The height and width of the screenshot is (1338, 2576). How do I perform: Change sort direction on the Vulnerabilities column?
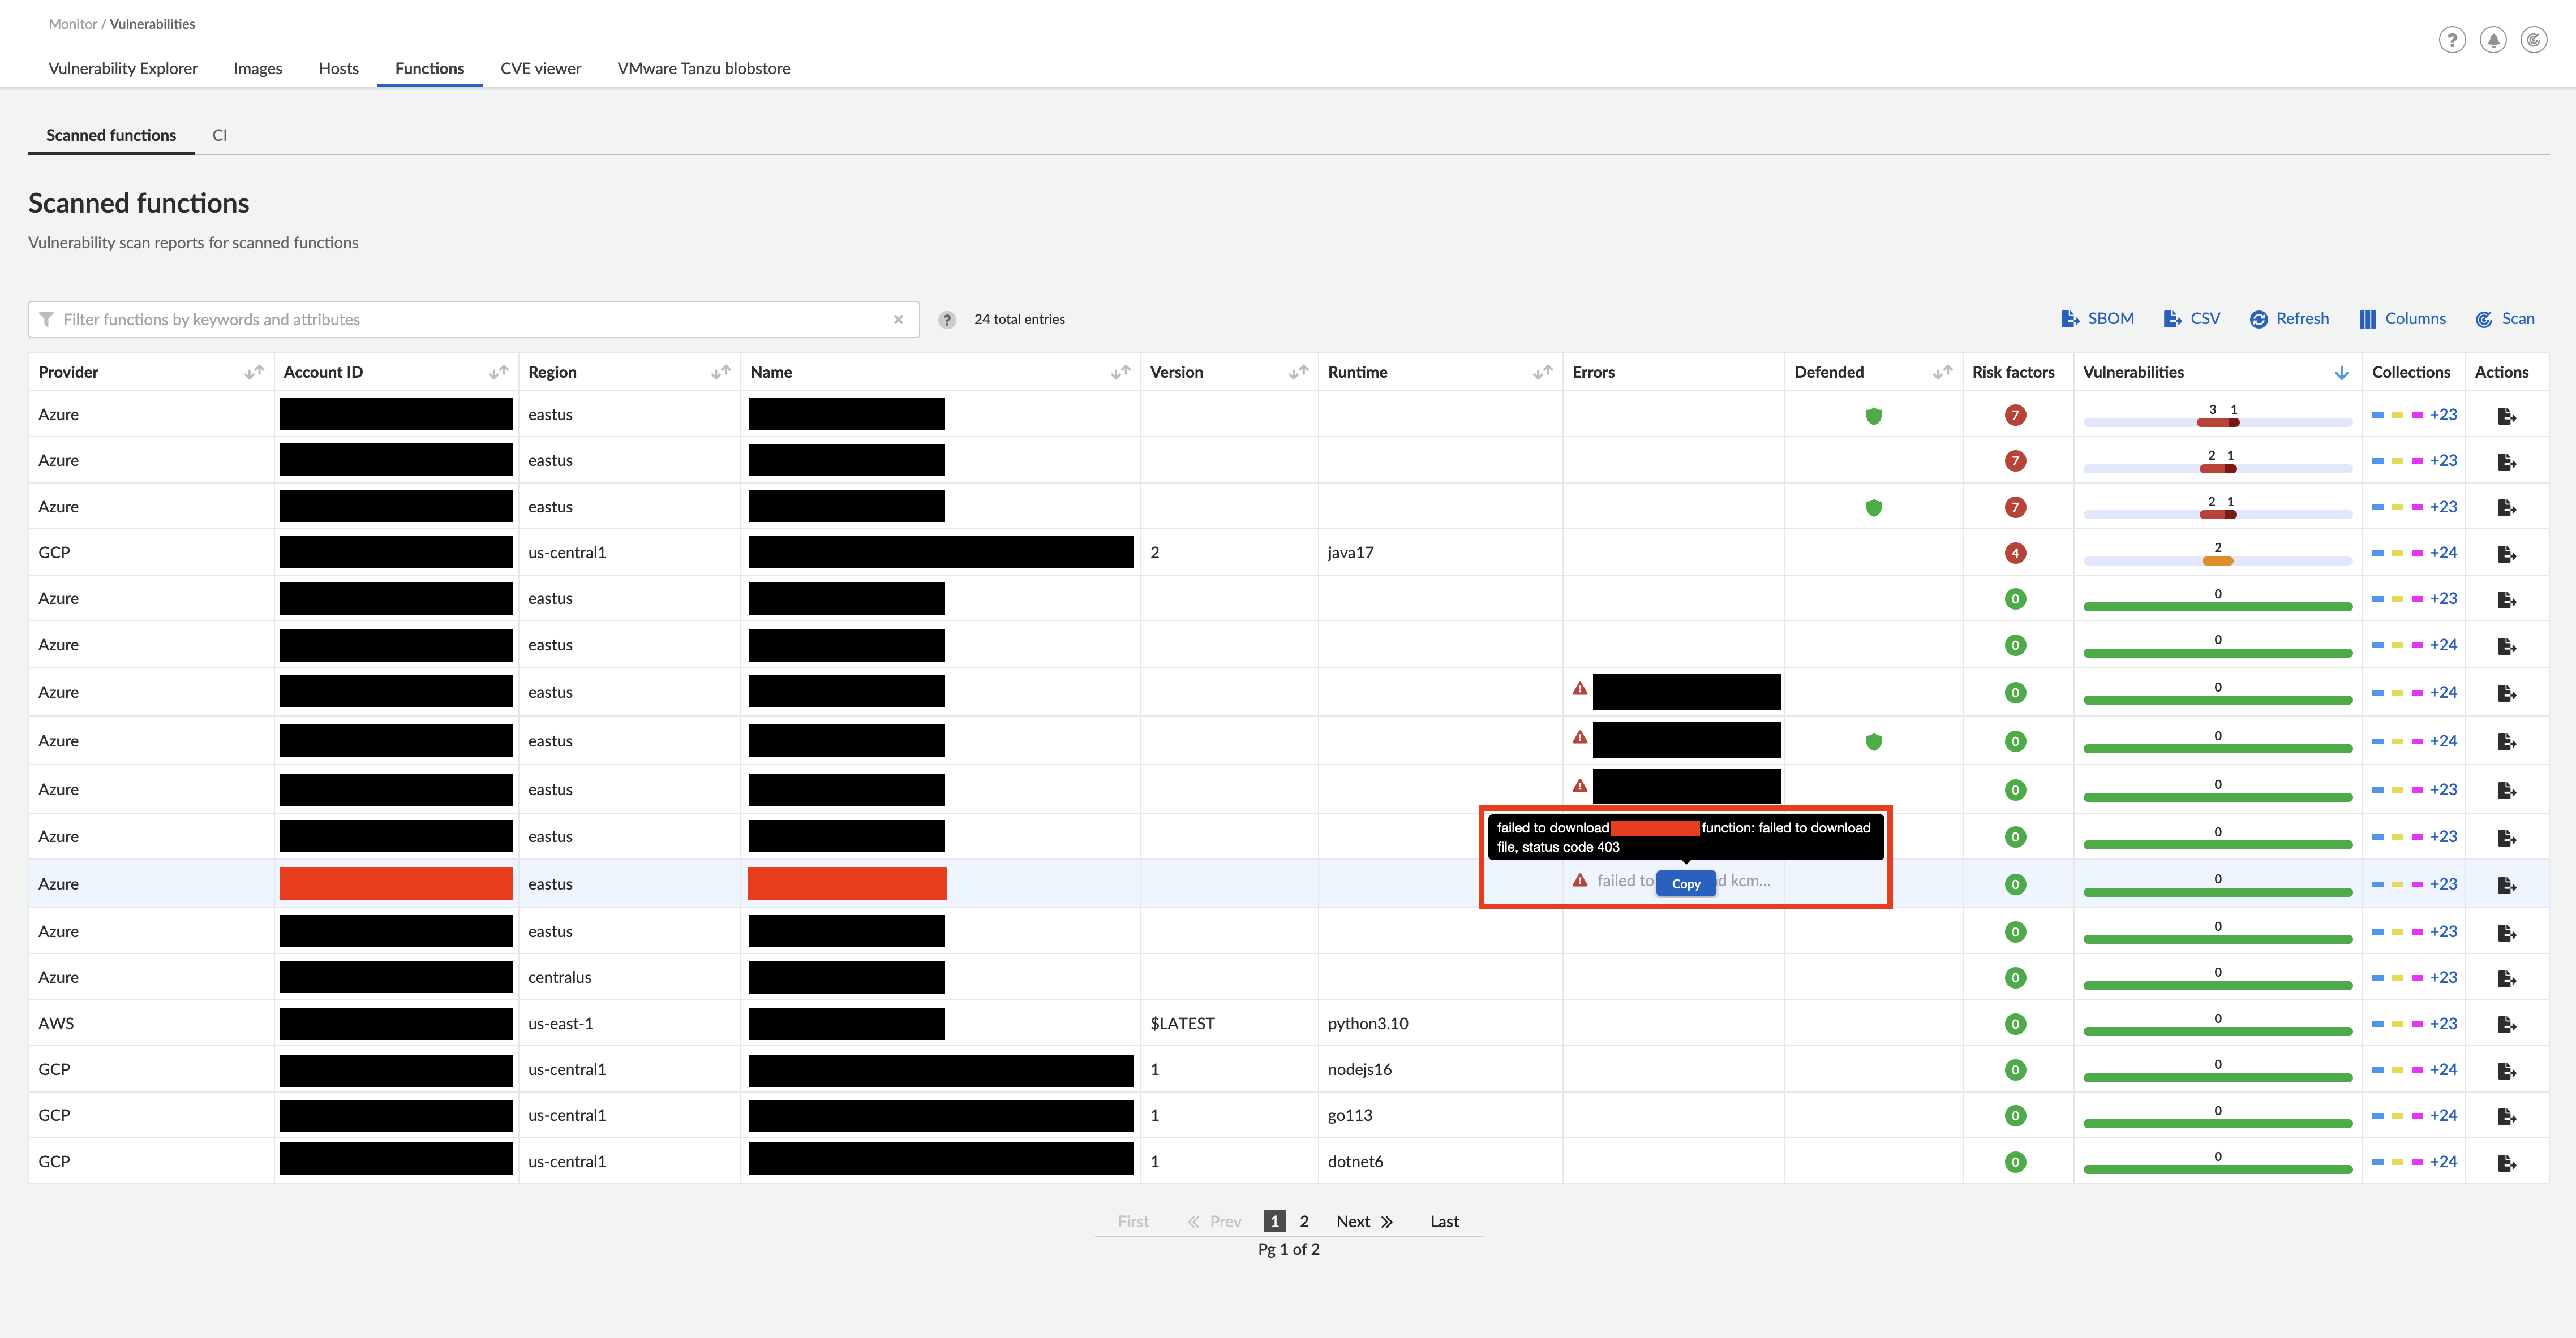[x=2342, y=372]
